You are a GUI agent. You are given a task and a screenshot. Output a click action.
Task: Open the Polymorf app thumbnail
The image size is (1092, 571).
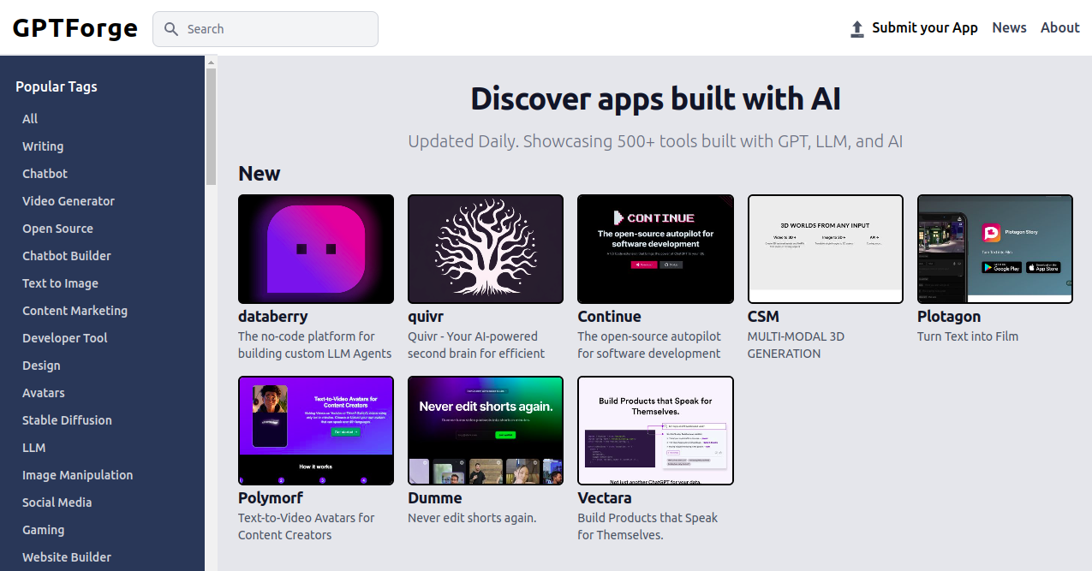(316, 431)
